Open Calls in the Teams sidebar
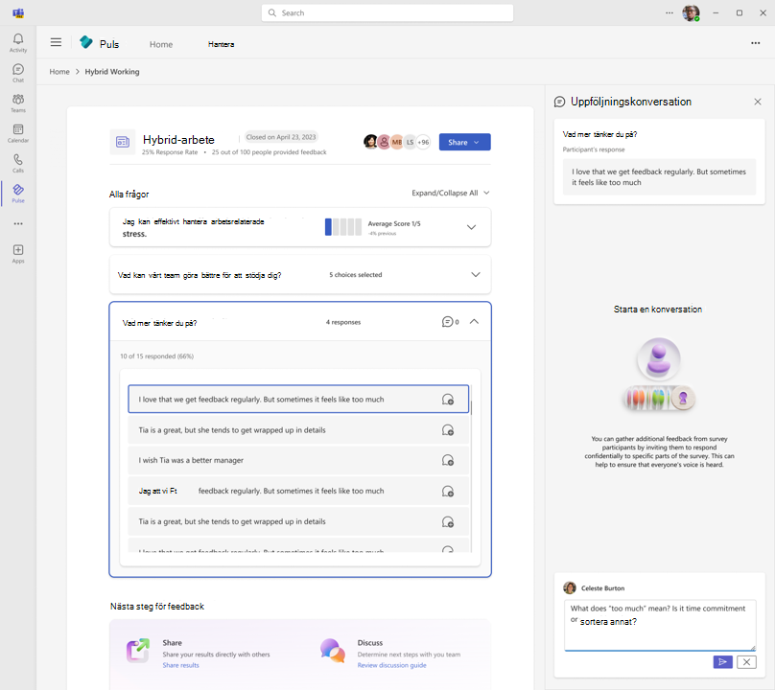 [18, 163]
